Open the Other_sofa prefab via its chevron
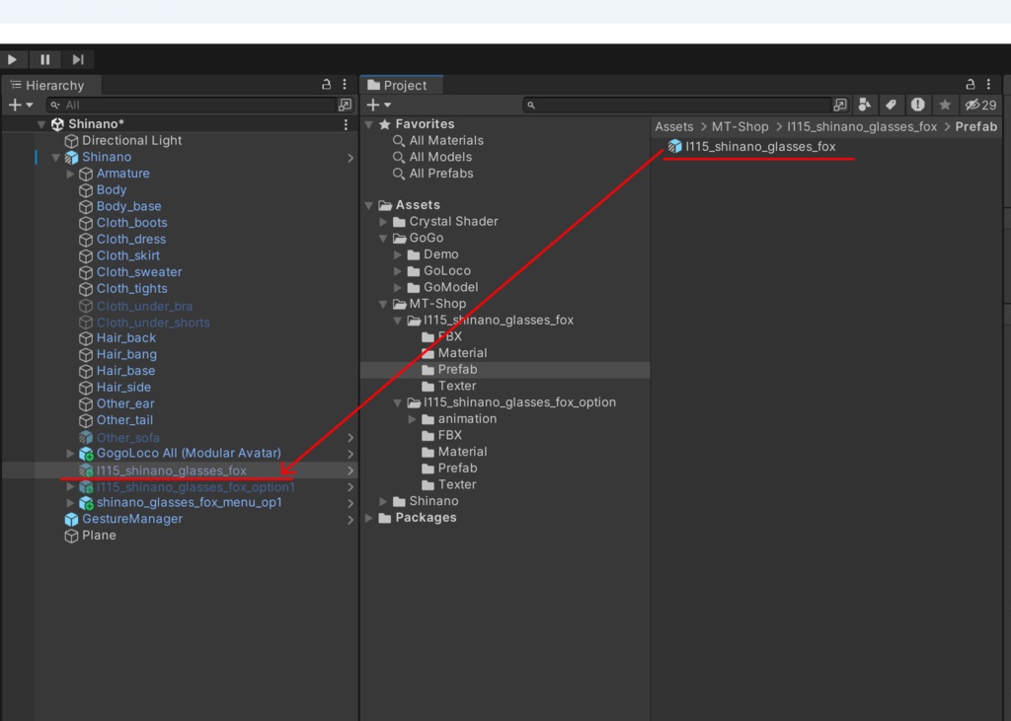The width and height of the screenshot is (1011, 721). pos(350,438)
